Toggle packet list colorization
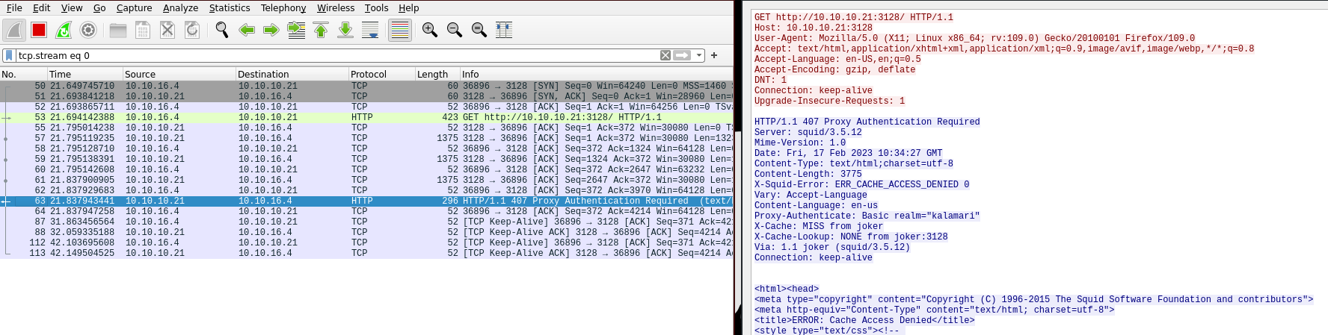The width and height of the screenshot is (1328, 335). [400, 30]
